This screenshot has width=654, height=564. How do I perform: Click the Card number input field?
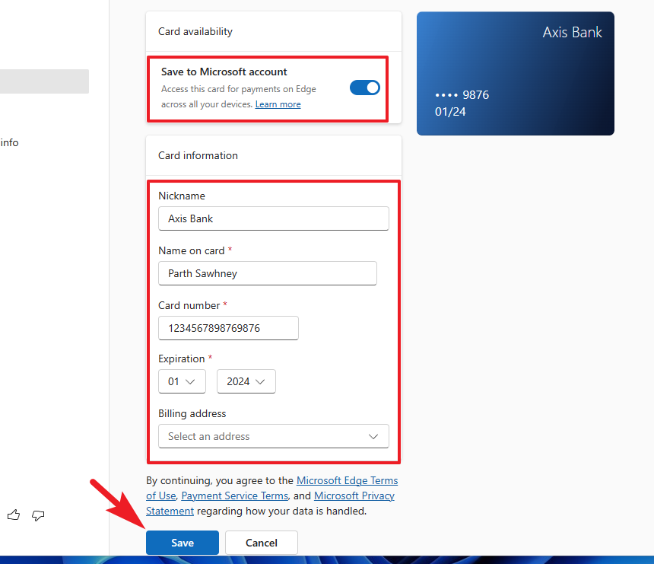[x=228, y=328]
